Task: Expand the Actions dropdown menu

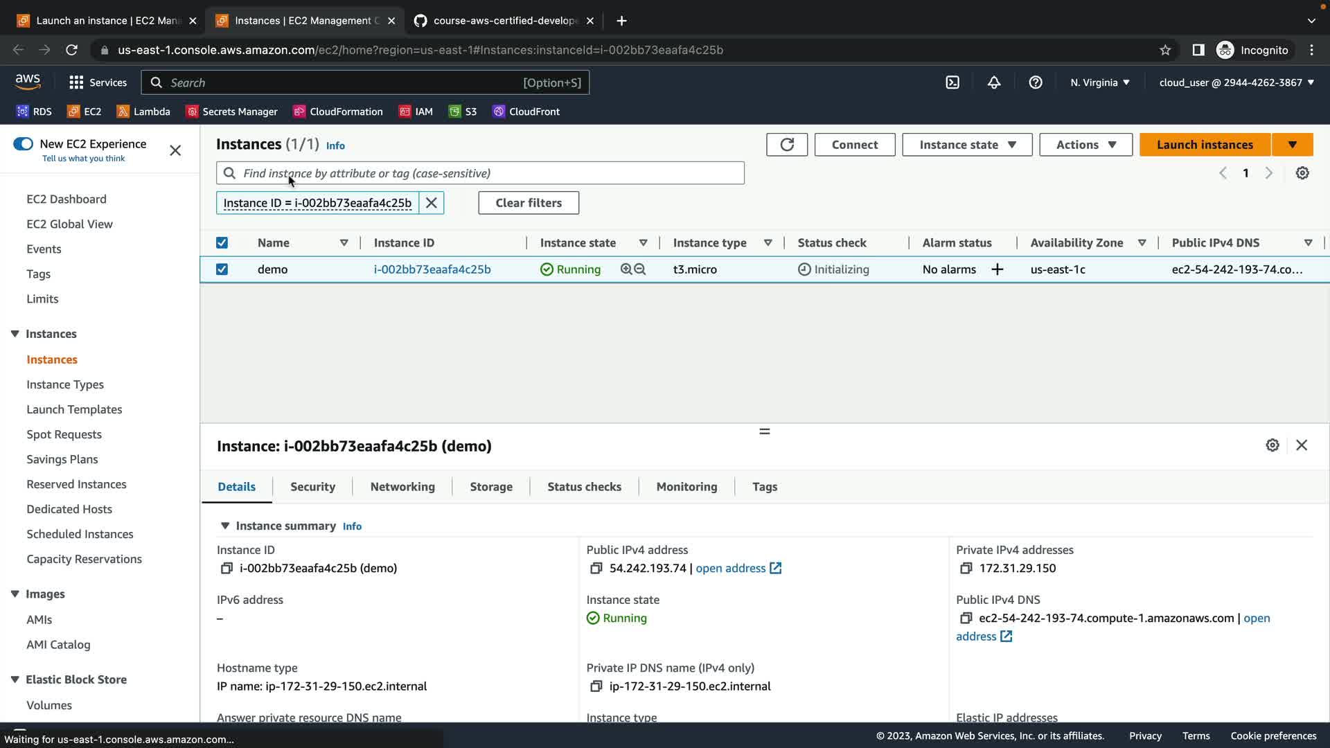Action: click(1085, 145)
